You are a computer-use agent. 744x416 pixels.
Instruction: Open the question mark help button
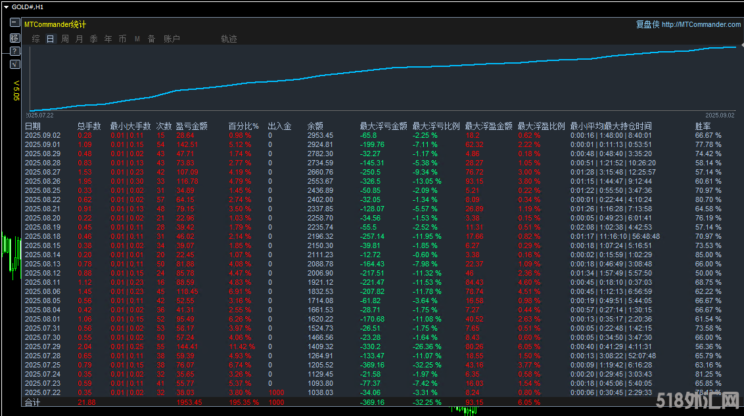pos(14,51)
